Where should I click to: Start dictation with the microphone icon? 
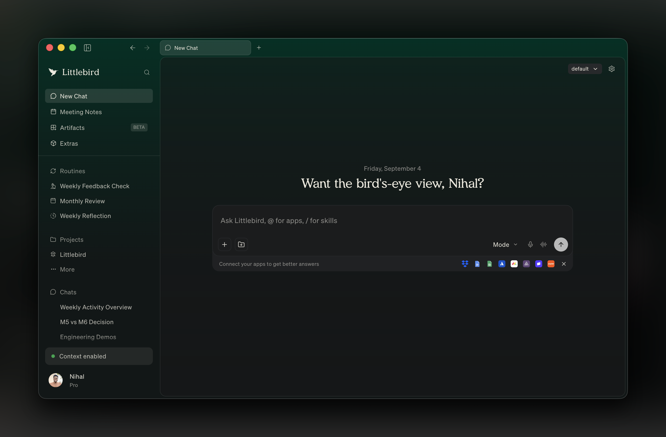tap(530, 245)
